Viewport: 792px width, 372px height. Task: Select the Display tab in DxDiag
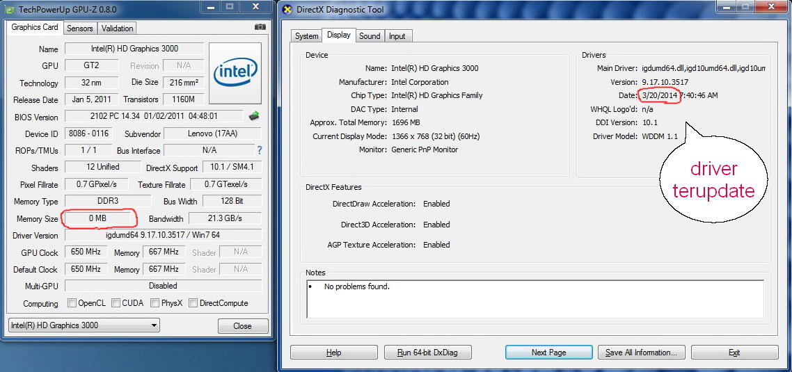338,35
